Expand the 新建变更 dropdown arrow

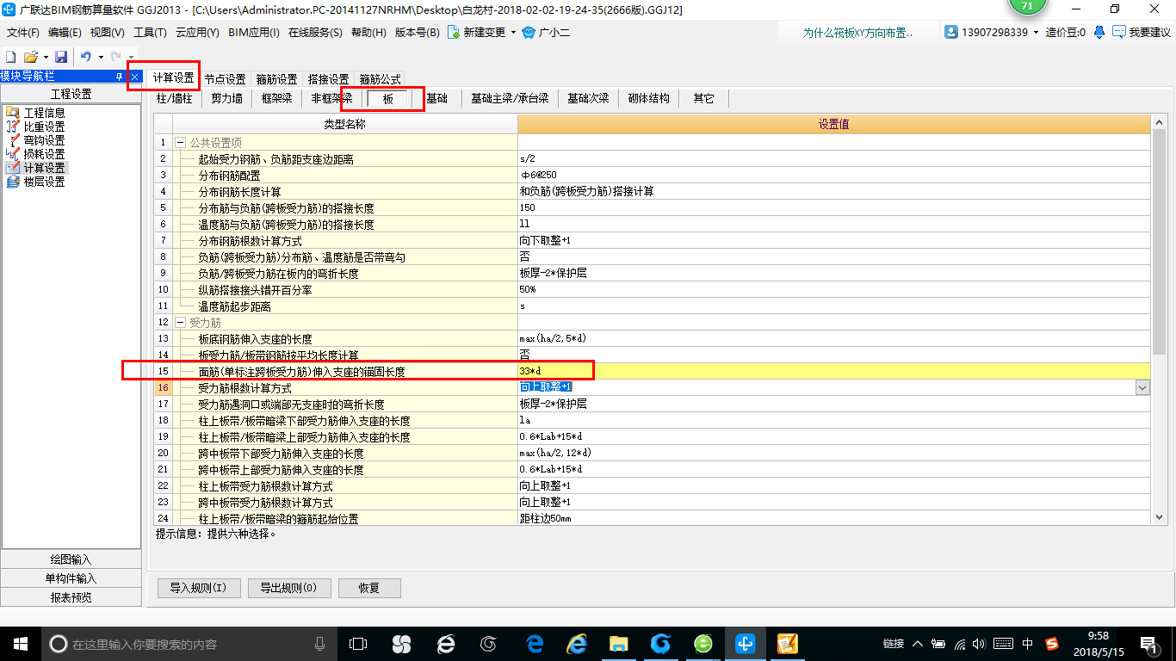click(513, 33)
